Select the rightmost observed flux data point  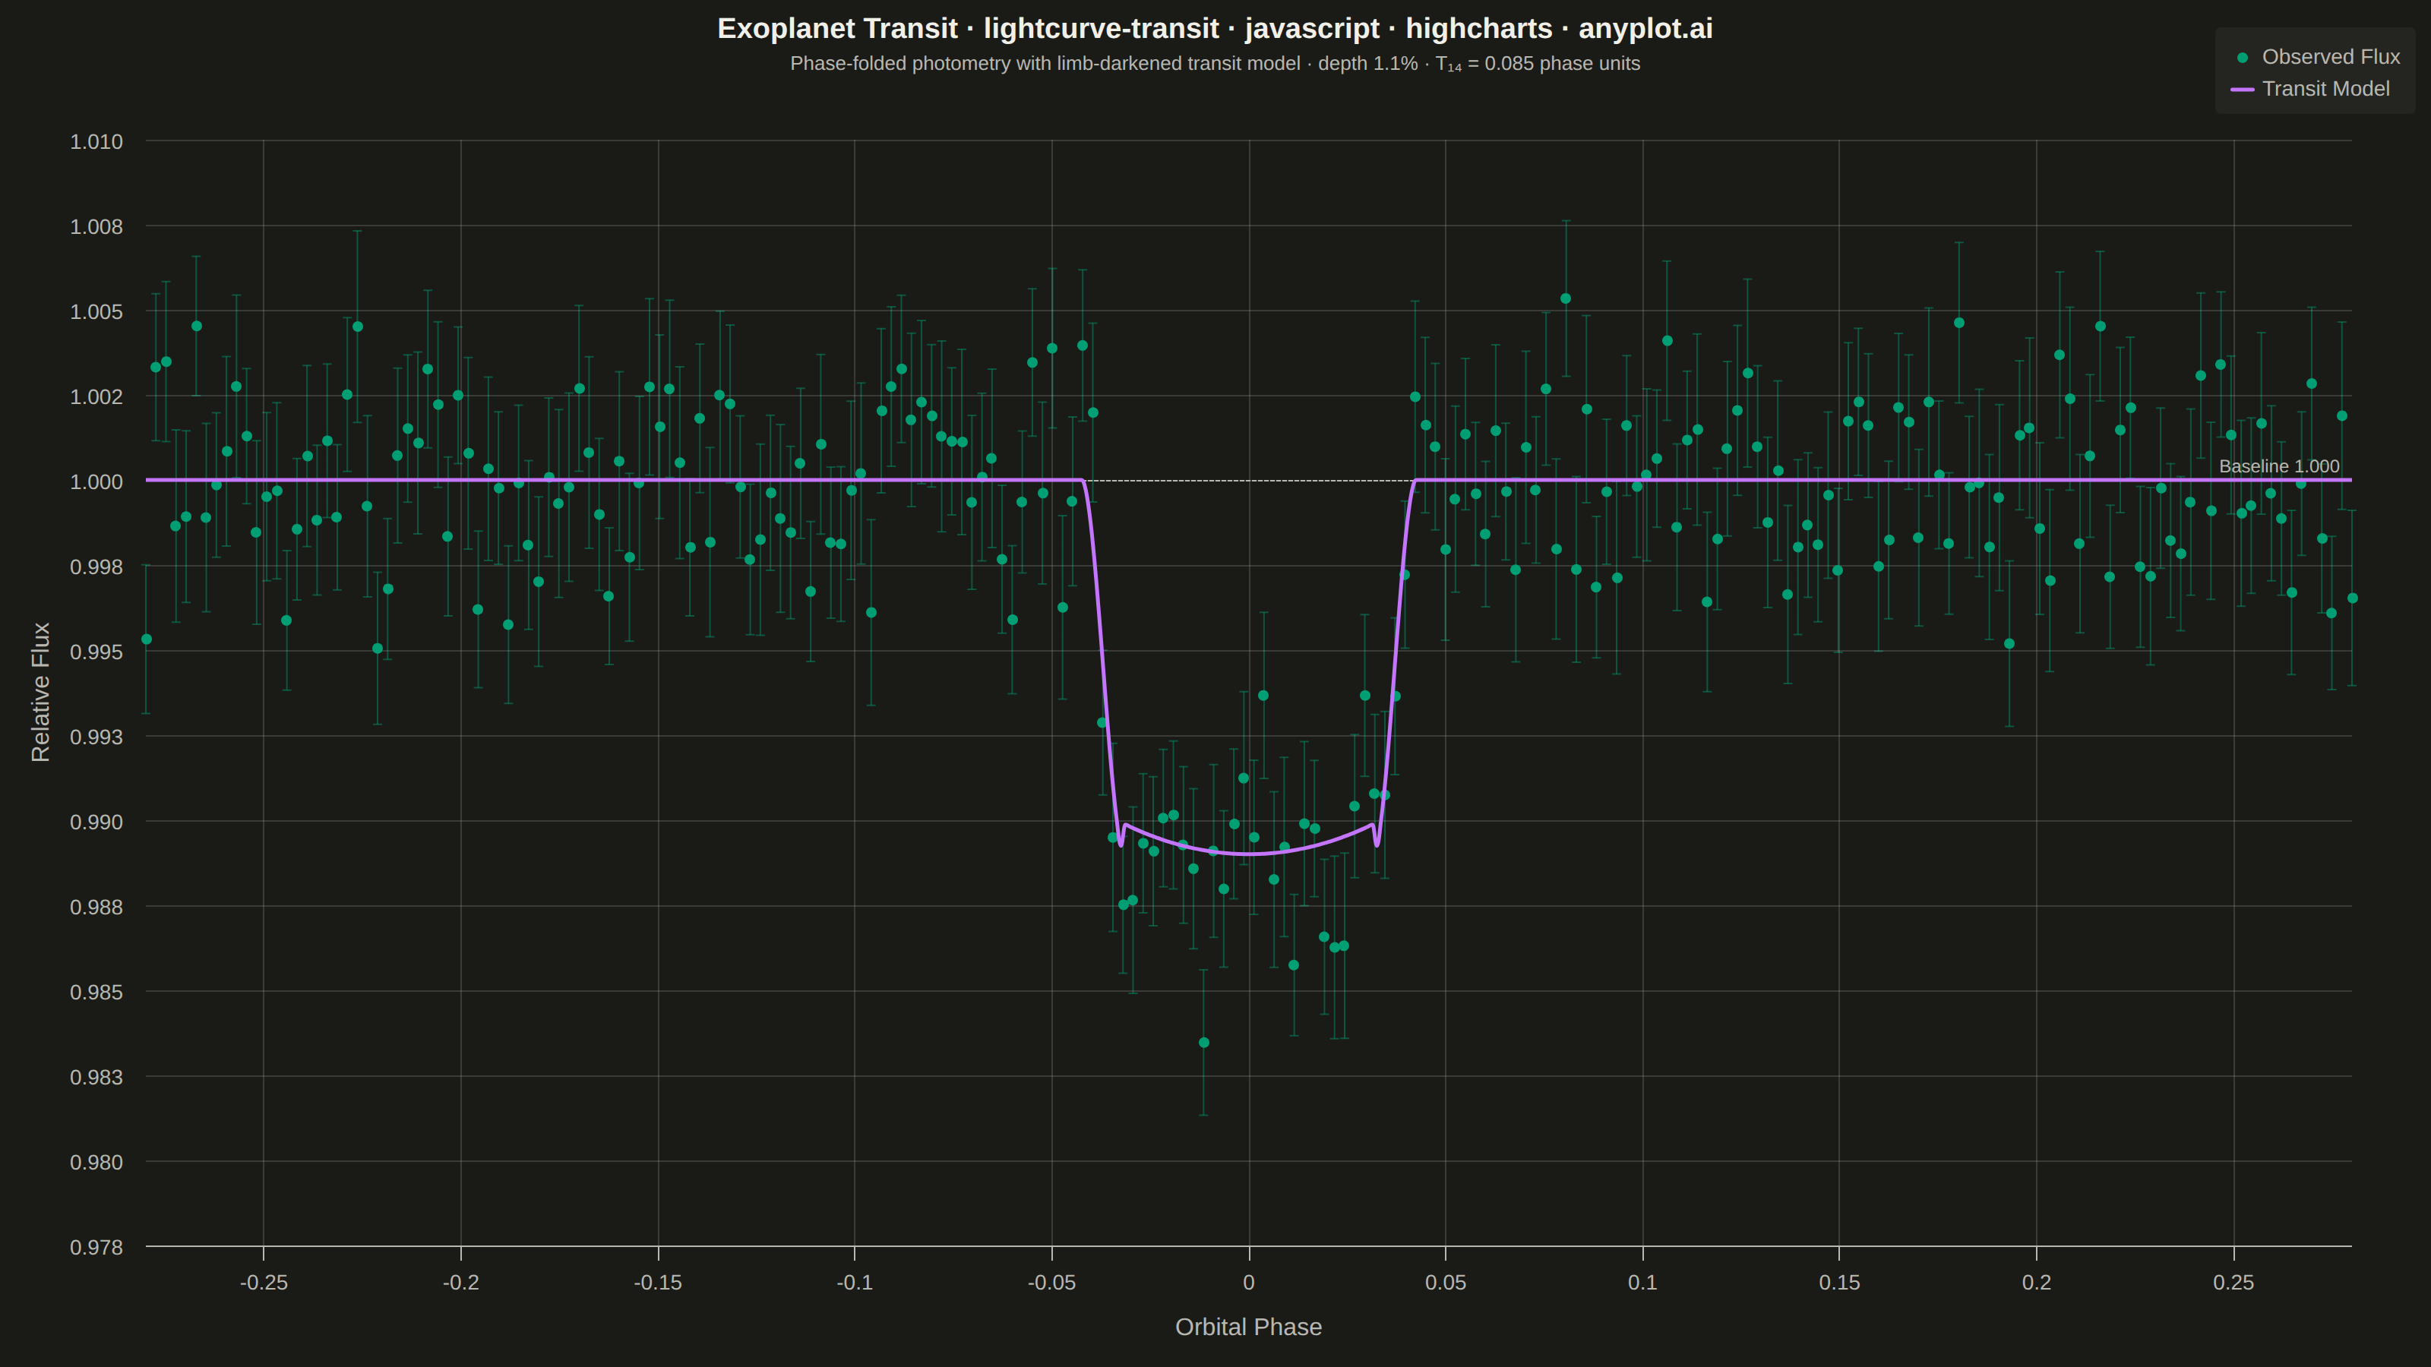(2352, 598)
